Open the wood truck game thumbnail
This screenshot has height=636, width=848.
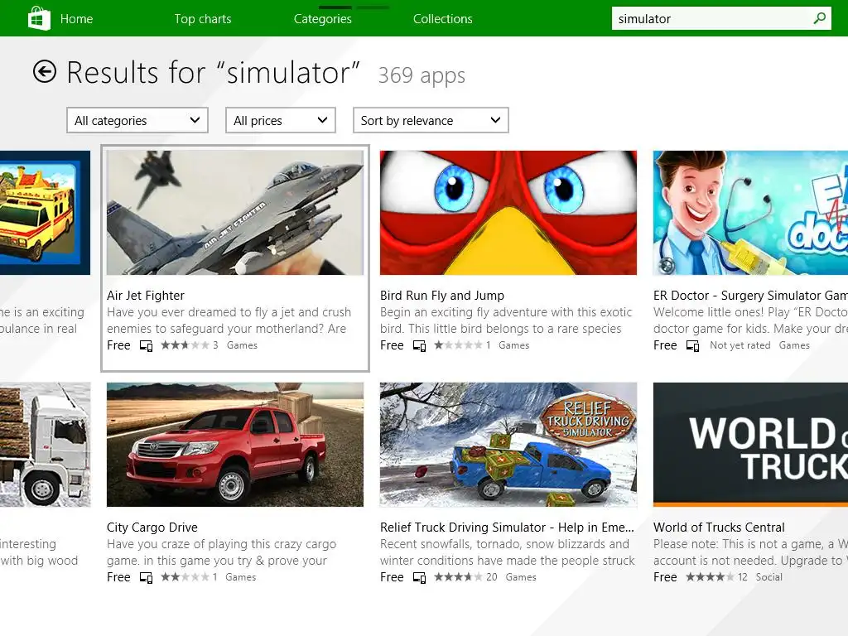[x=45, y=445]
